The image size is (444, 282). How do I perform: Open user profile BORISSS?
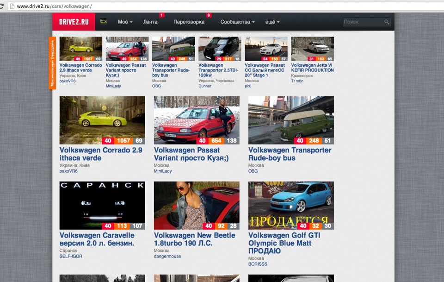click(x=258, y=264)
